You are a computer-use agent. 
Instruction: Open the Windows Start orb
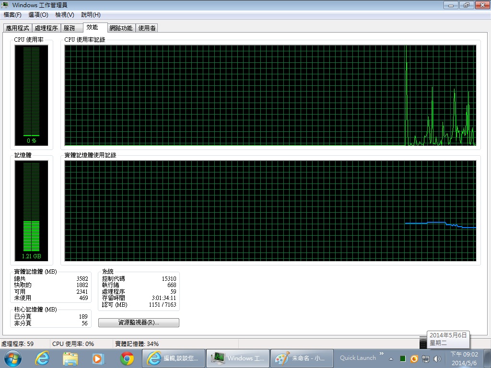[x=13, y=358]
